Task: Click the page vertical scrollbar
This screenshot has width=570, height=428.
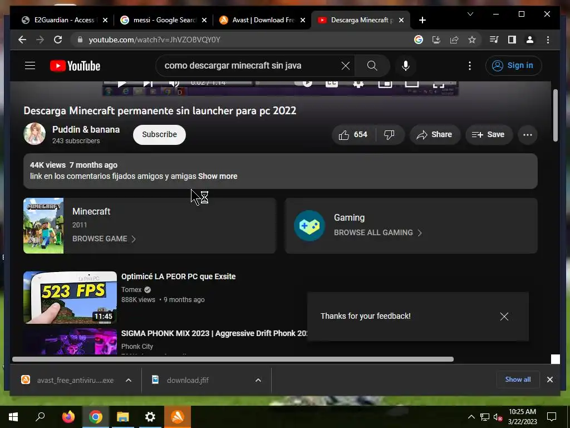Action: [x=555, y=115]
